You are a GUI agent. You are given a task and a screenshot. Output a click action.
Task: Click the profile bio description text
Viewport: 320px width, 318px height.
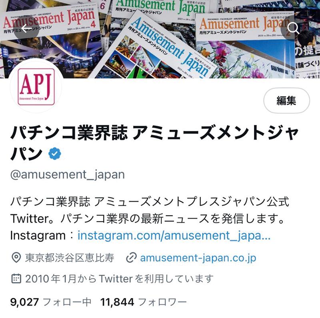point(150,218)
